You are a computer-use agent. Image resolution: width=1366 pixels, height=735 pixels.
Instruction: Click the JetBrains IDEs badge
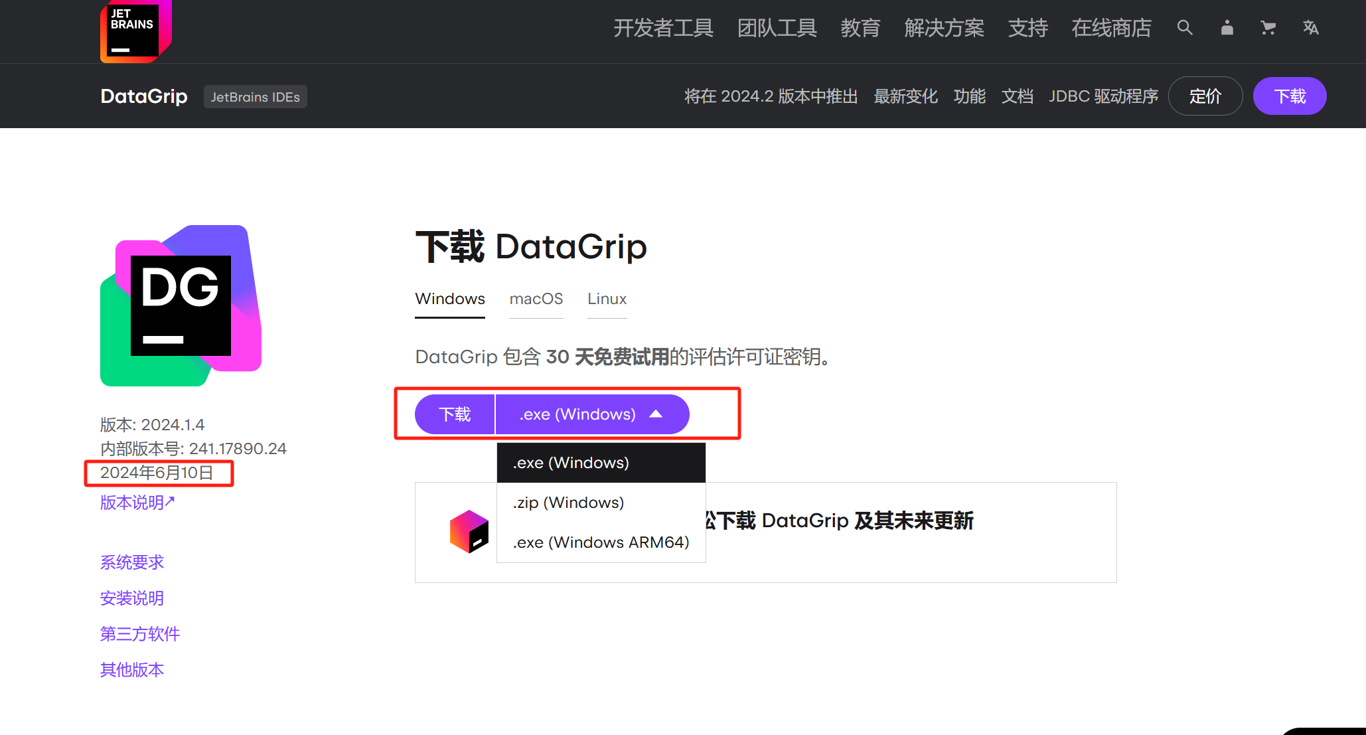pos(256,97)
